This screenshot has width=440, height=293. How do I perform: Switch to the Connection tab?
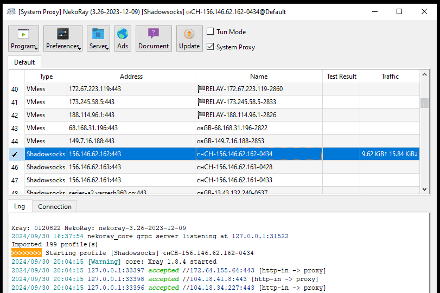coord(55,207)
